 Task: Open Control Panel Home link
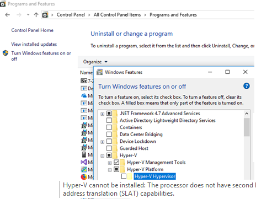tap(33, 30)
